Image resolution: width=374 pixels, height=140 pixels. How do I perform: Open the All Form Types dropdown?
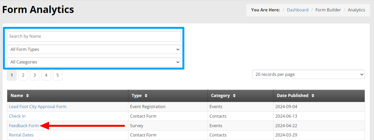coord(94,49)
